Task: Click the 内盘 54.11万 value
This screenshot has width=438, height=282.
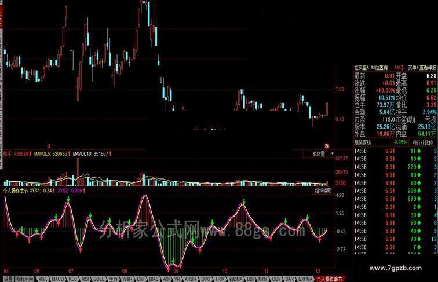Action: coord(416,134)
